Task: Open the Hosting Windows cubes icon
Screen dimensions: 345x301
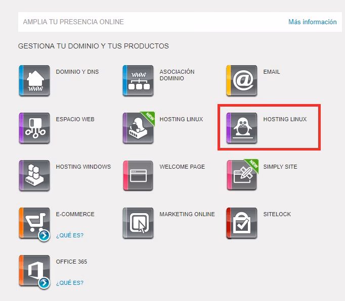Action: click(34, 175)
